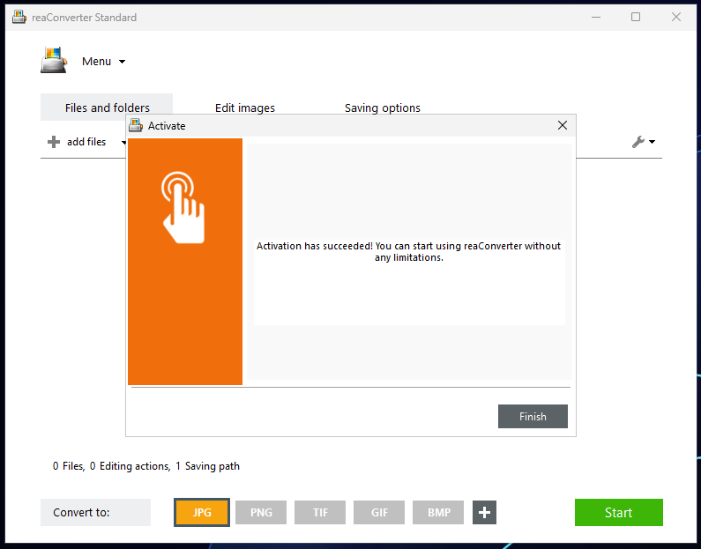
Task: Open the Saving options tab
Action: point(382,108)
